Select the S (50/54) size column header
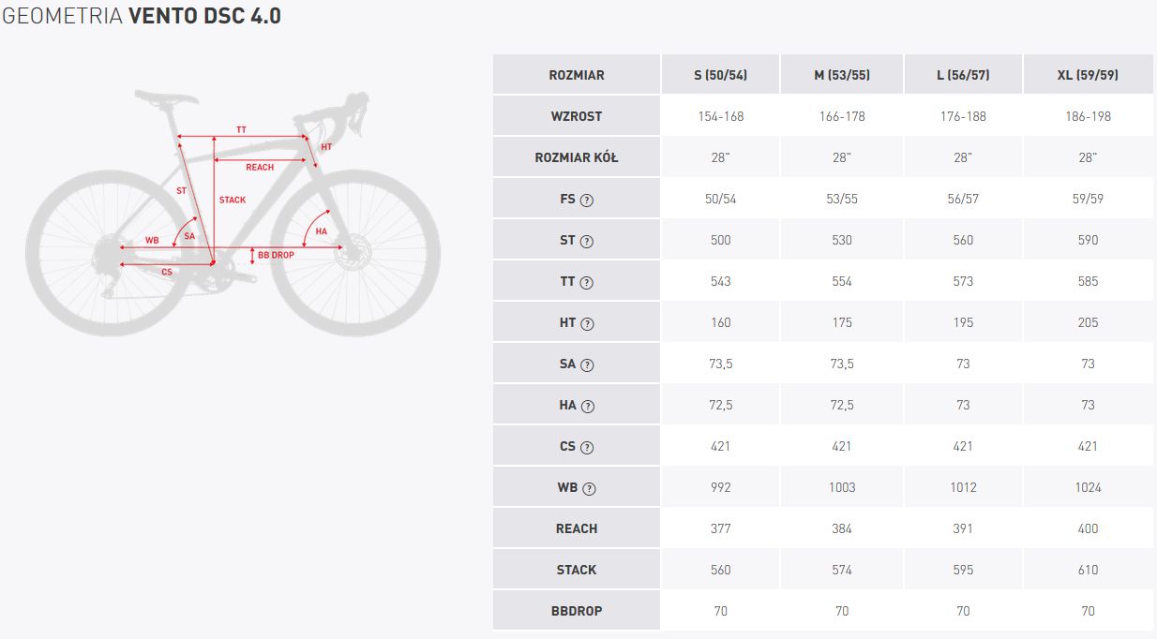This screenshot has height=639, width=1157. pos(720,74)
